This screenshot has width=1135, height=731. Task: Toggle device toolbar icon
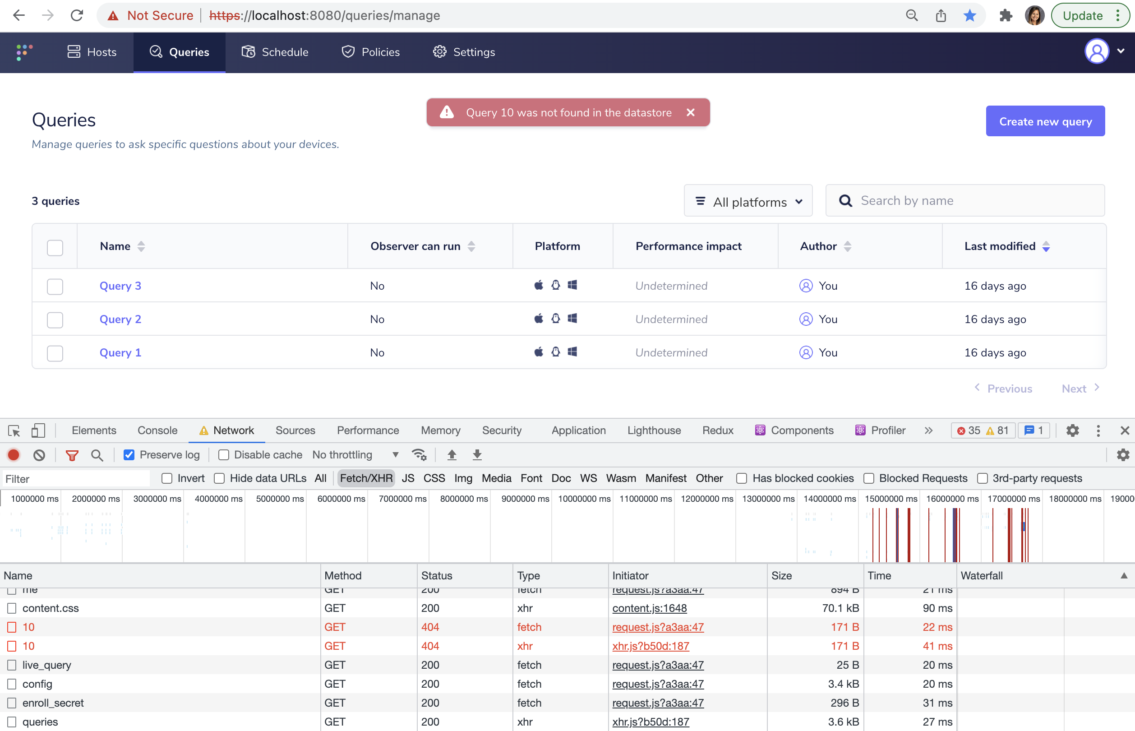coord(38,430)
